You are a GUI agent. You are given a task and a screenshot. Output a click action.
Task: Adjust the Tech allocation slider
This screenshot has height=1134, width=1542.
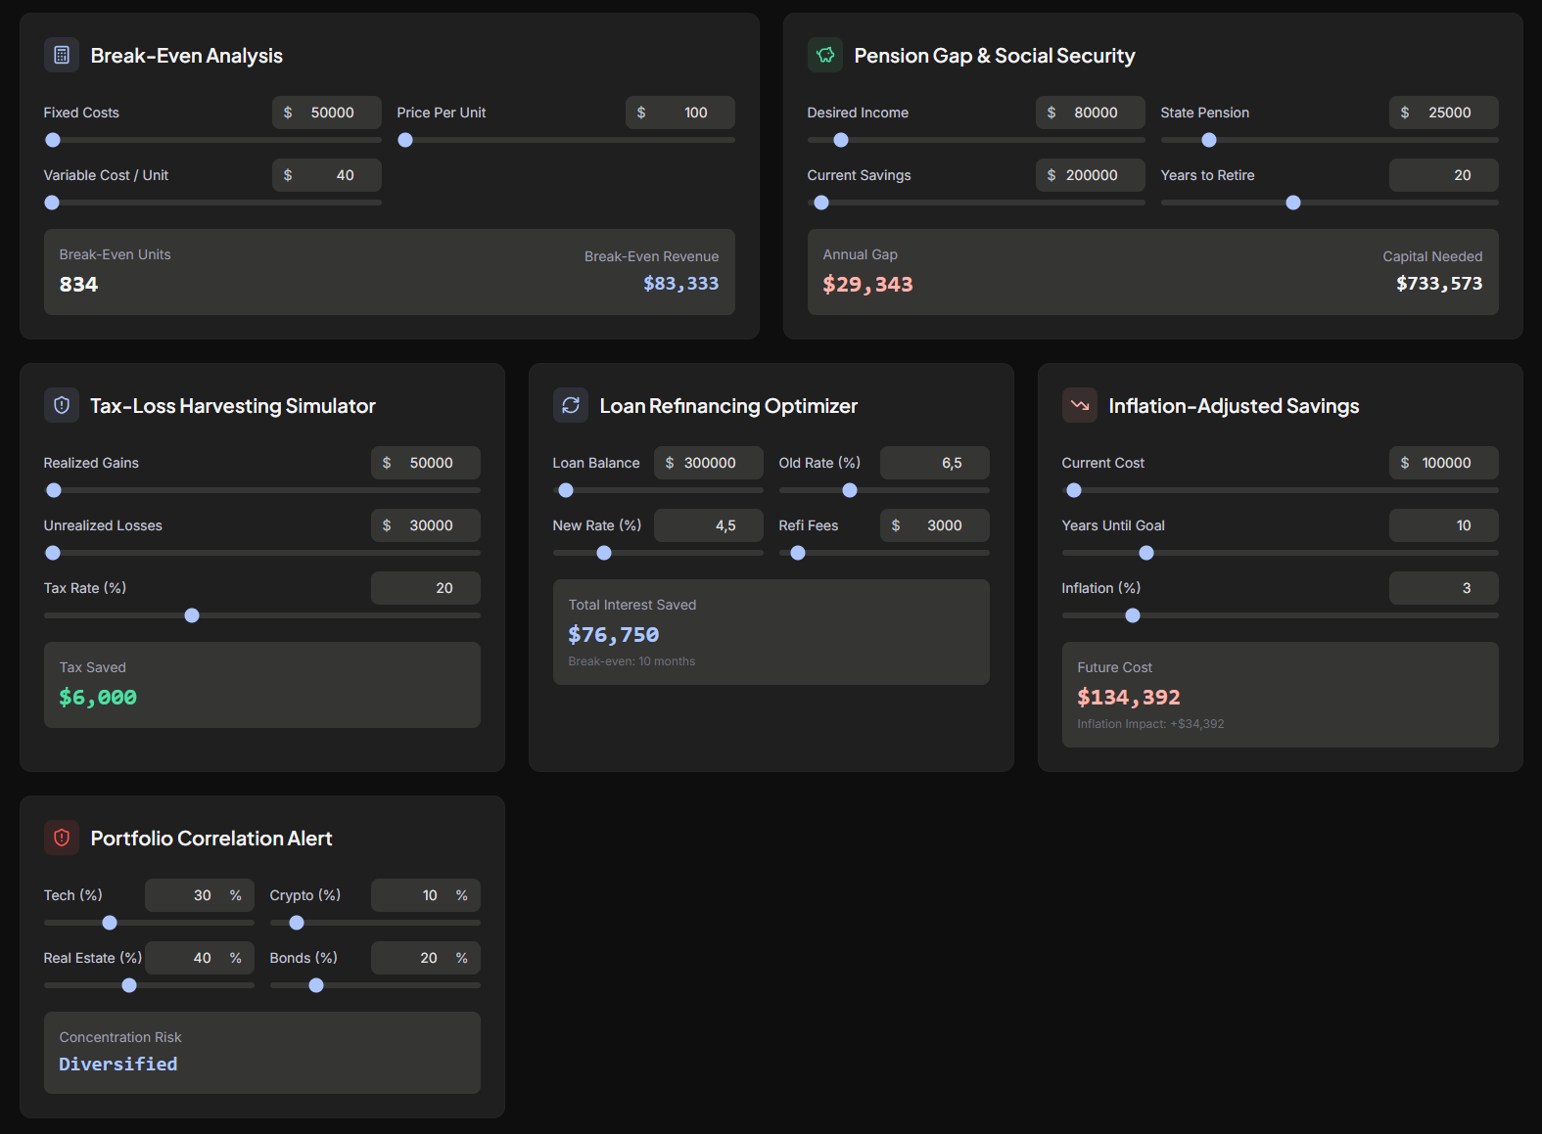(x=149, y=923)
